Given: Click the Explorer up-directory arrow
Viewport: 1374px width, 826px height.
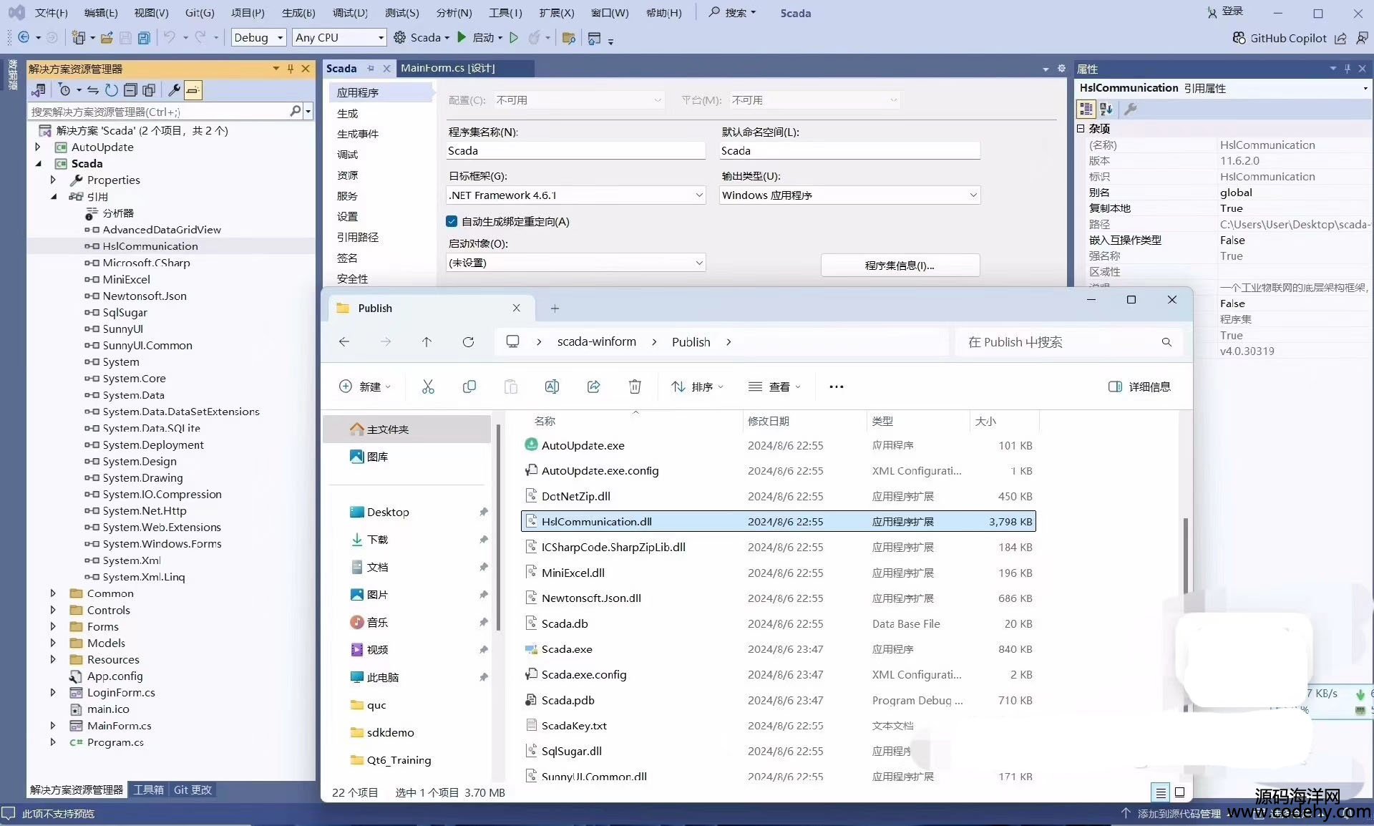Looking at the screenshot, I should [427, 342].
